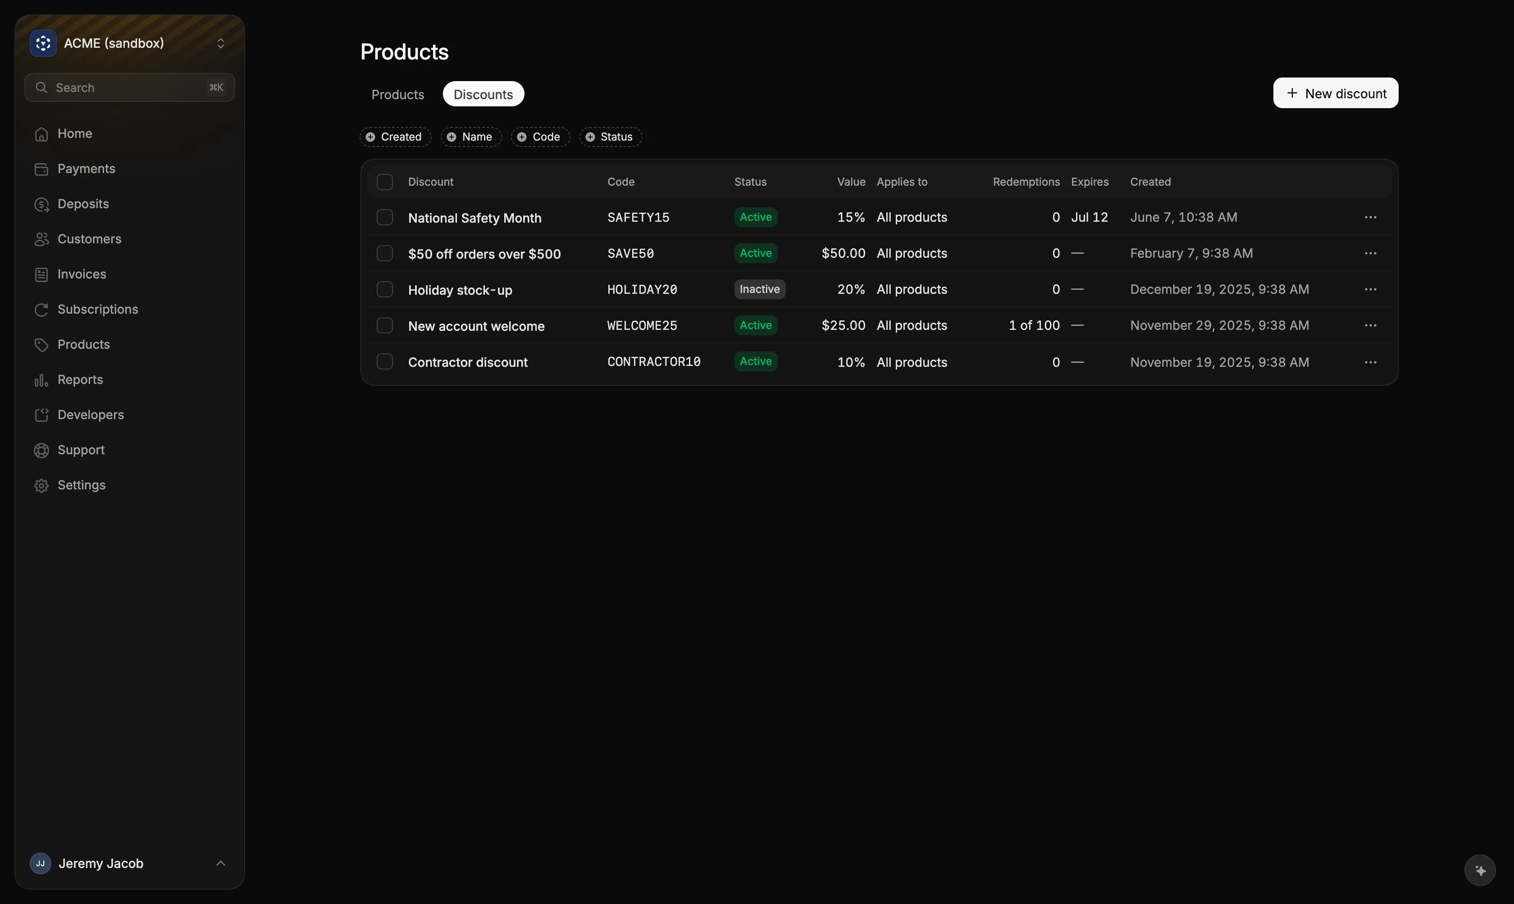
Task: Add a Created filter
Action: pyautogui.click(x=395, y=137)
